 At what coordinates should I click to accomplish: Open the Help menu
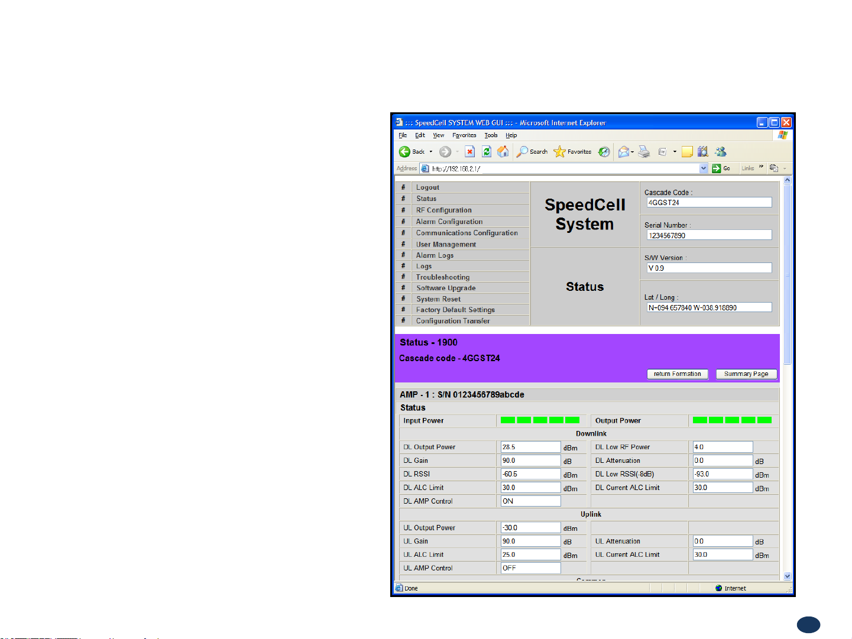511,135
